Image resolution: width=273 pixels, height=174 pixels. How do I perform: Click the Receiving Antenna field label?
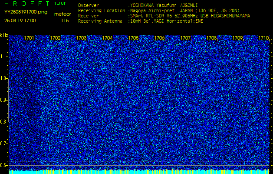100,21
